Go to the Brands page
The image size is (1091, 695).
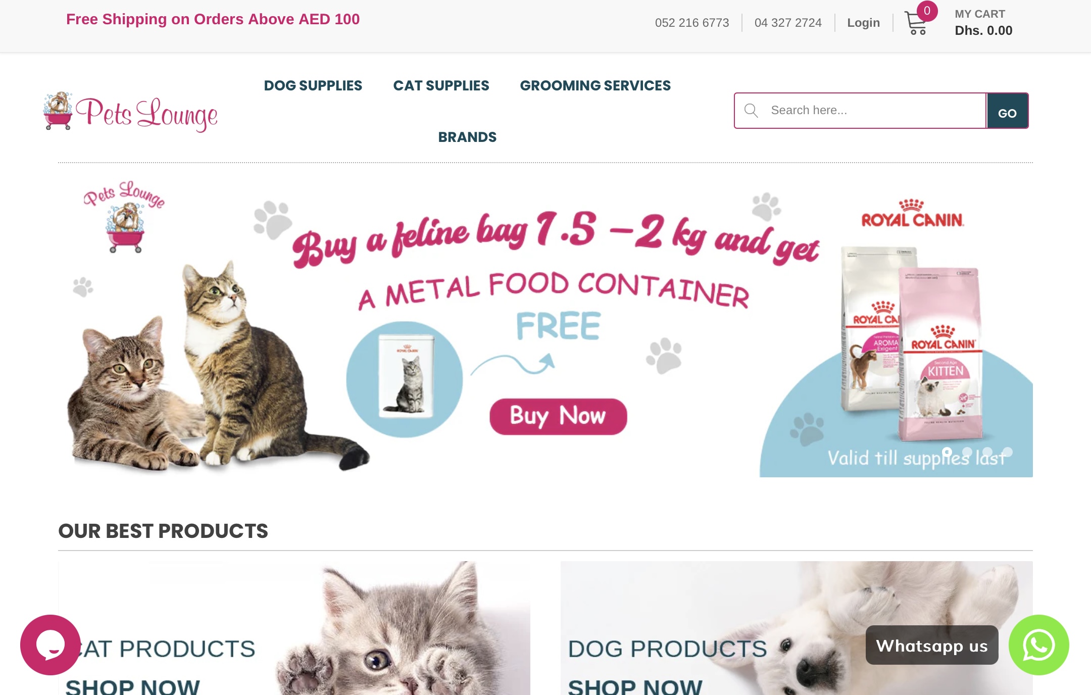[467, 137]
